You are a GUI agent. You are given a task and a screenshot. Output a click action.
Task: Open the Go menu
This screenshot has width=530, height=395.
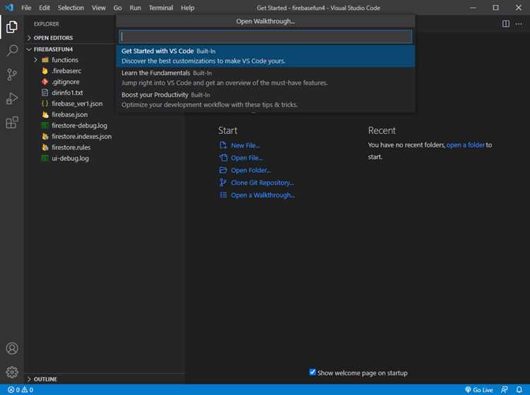pos(117,8)
